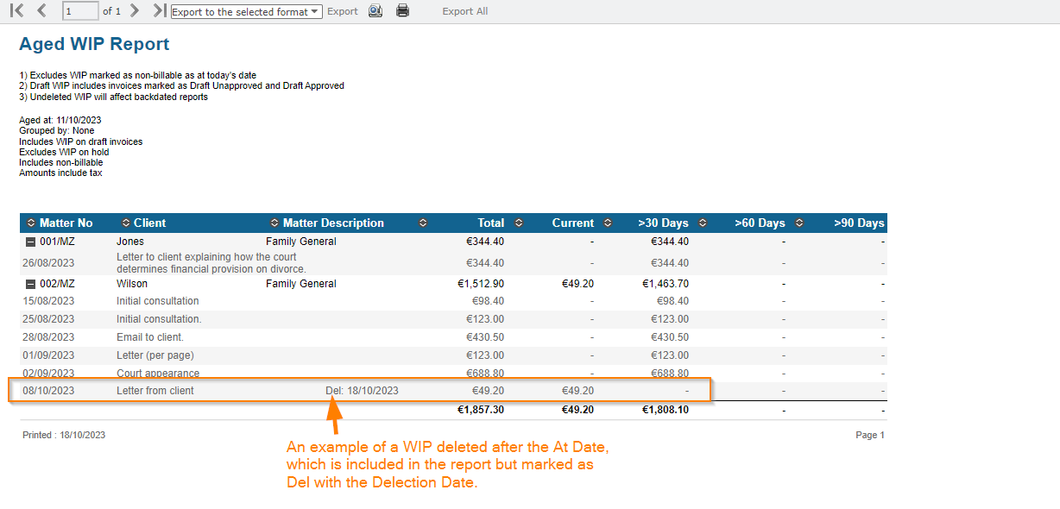This screenshot has height=509, width=1060.
Task: Sort by the Total column header
Action: click(490, 223)
